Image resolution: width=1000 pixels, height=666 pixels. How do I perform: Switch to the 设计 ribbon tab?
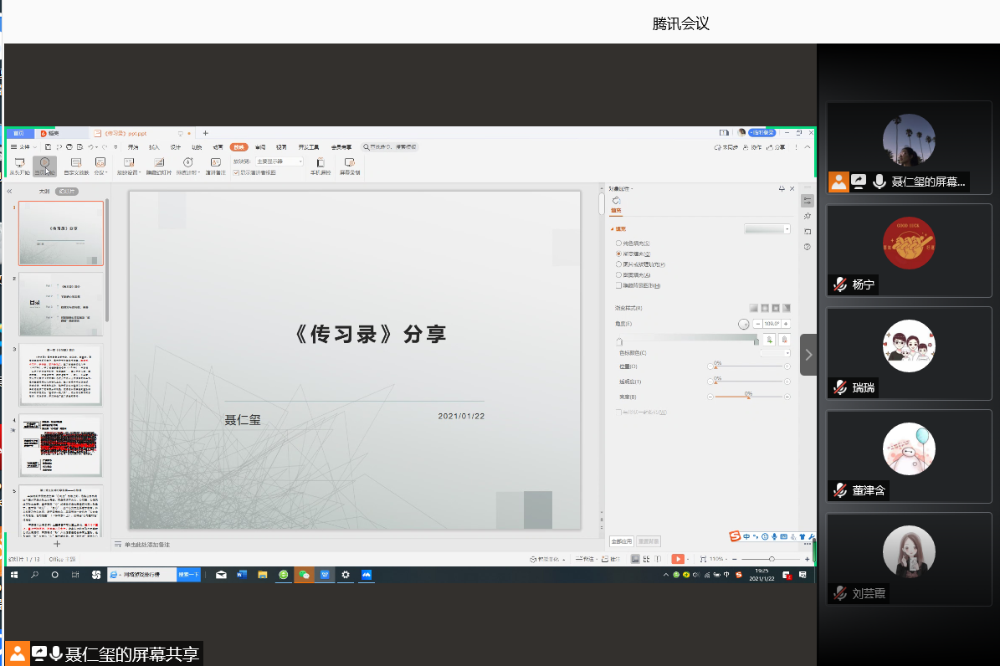coord(176,146)
